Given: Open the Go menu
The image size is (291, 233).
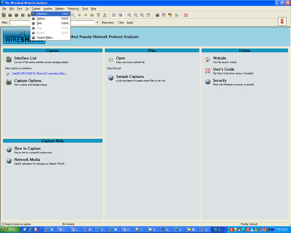Looking at the screenshot, I should [x=27, y=9].
